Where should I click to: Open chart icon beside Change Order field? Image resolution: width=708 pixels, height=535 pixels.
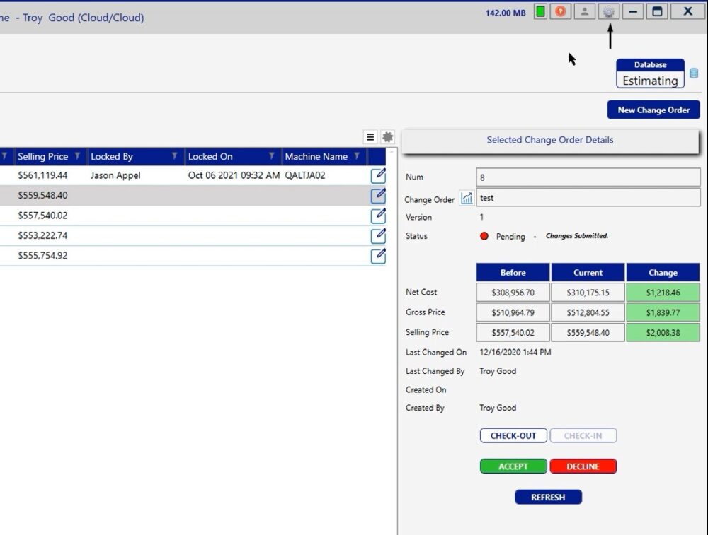point(467,199)
